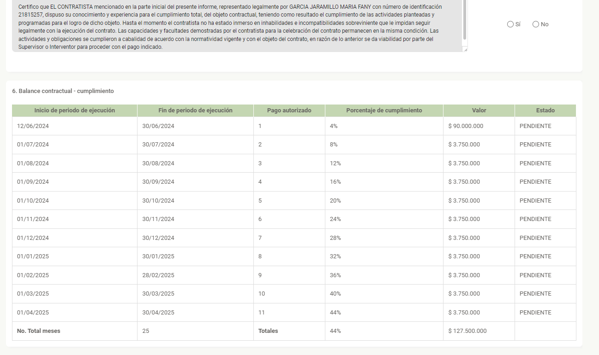599x355 pixels.
Task: Select the start date 01/09/2024 cell
Action: click(75, 182)
